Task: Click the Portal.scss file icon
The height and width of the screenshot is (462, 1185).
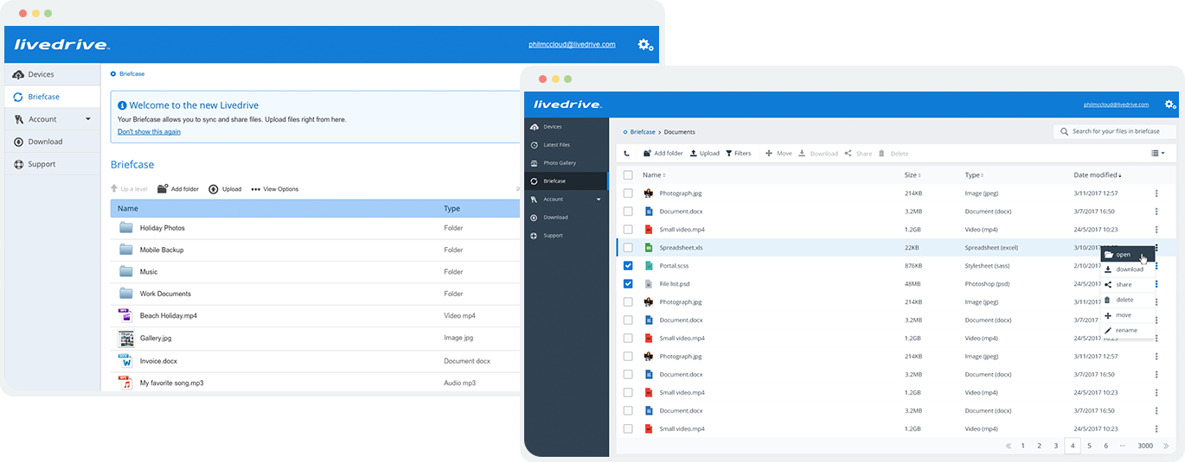Action: pos(649,266)
